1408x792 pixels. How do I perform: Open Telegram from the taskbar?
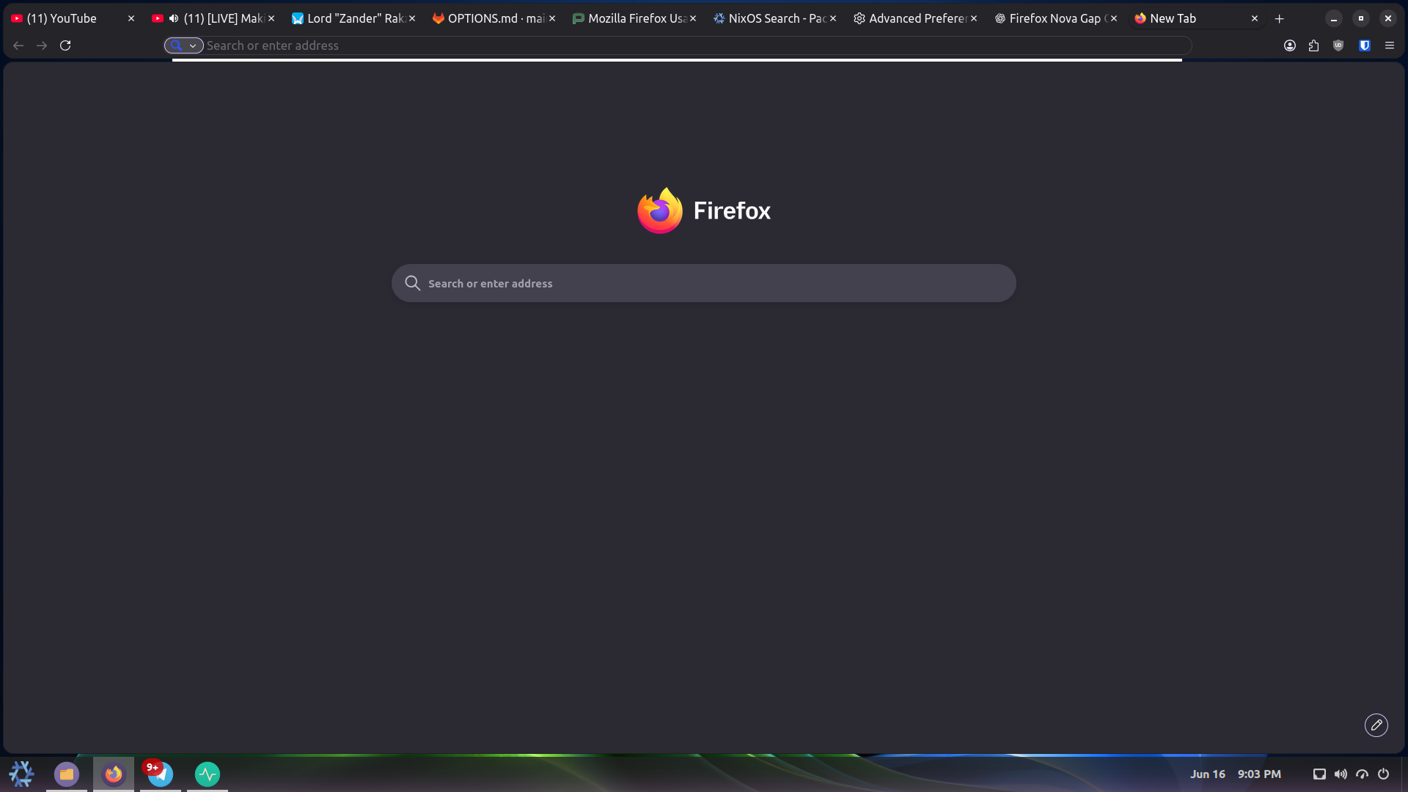(160, 774)
